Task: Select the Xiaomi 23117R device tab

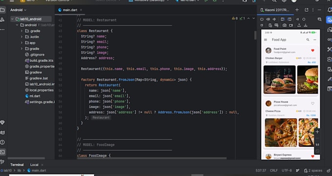Action: (275, 10)
